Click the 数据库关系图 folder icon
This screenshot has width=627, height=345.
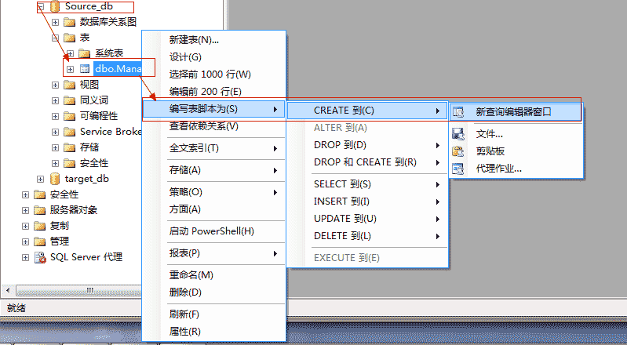(x=70, y=22)
